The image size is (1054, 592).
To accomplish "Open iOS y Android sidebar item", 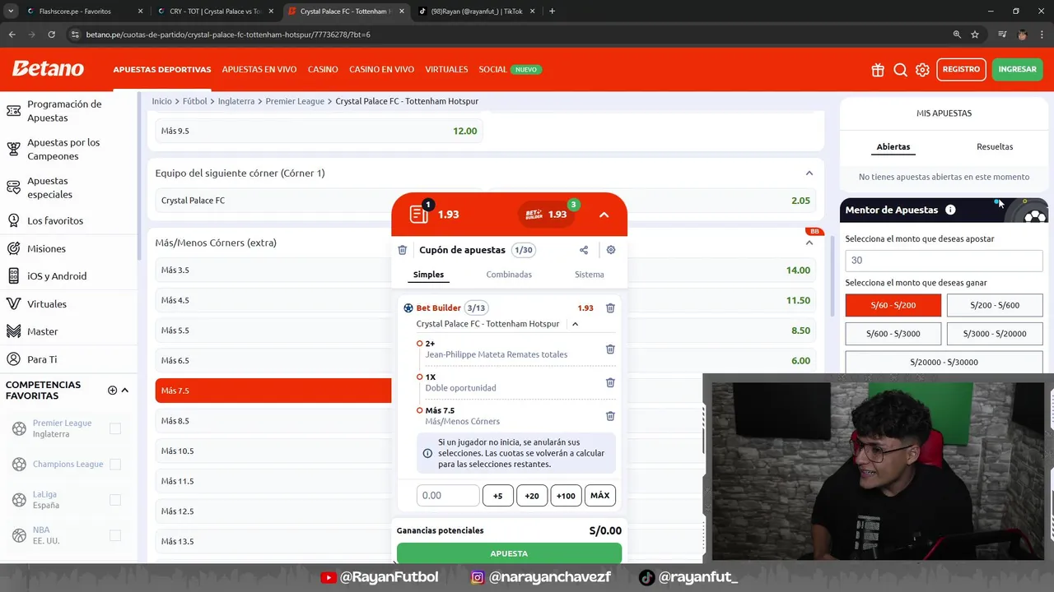I will (69, 276).
